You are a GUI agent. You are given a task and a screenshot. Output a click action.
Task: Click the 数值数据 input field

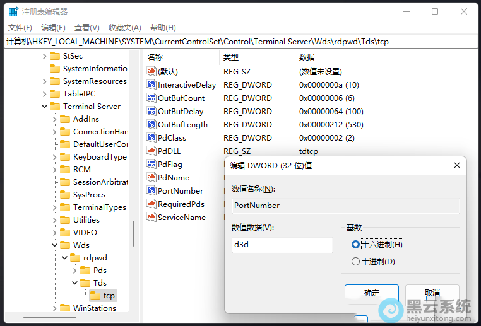pyautogui.click(x=282, y=245)
